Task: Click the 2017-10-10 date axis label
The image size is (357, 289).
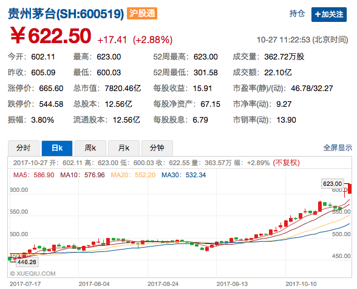Action: click(301, 284)
